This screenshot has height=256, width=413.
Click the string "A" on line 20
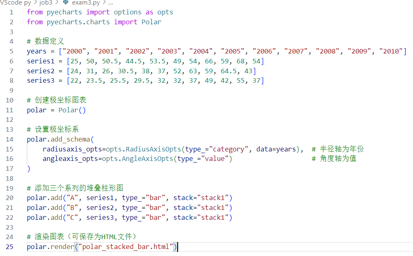coord(72,198)
